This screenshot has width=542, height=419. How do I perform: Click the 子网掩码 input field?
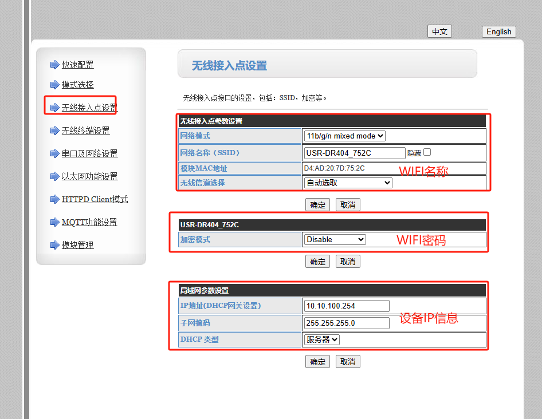[x=347, y=323]
